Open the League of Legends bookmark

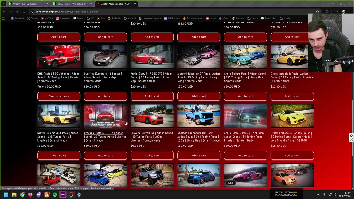[x=150, y=19]
